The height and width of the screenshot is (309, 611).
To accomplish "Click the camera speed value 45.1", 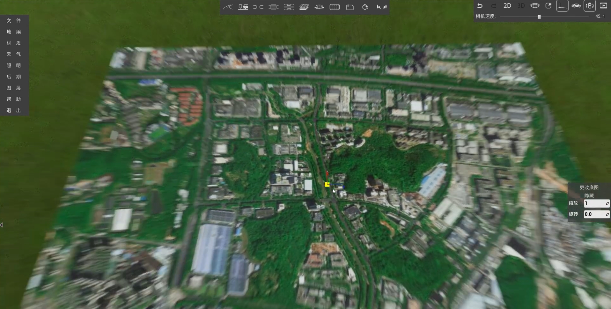I will pyautogui.click(x=600, y=16).
